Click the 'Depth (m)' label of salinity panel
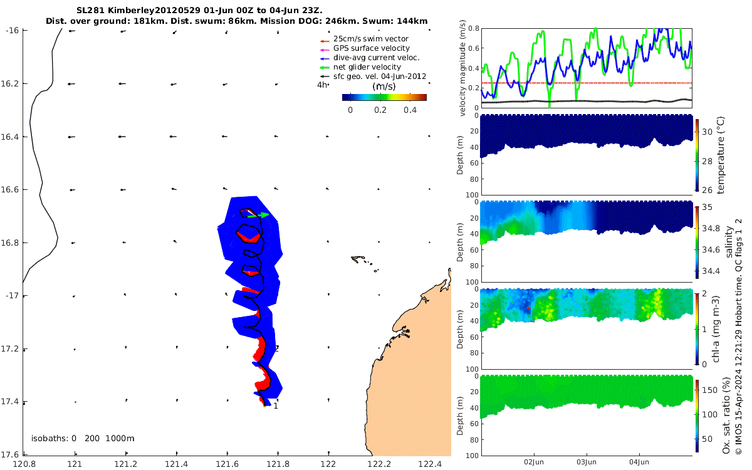The width and height of the screenshot is (752, 470). [x=460, y=242]
